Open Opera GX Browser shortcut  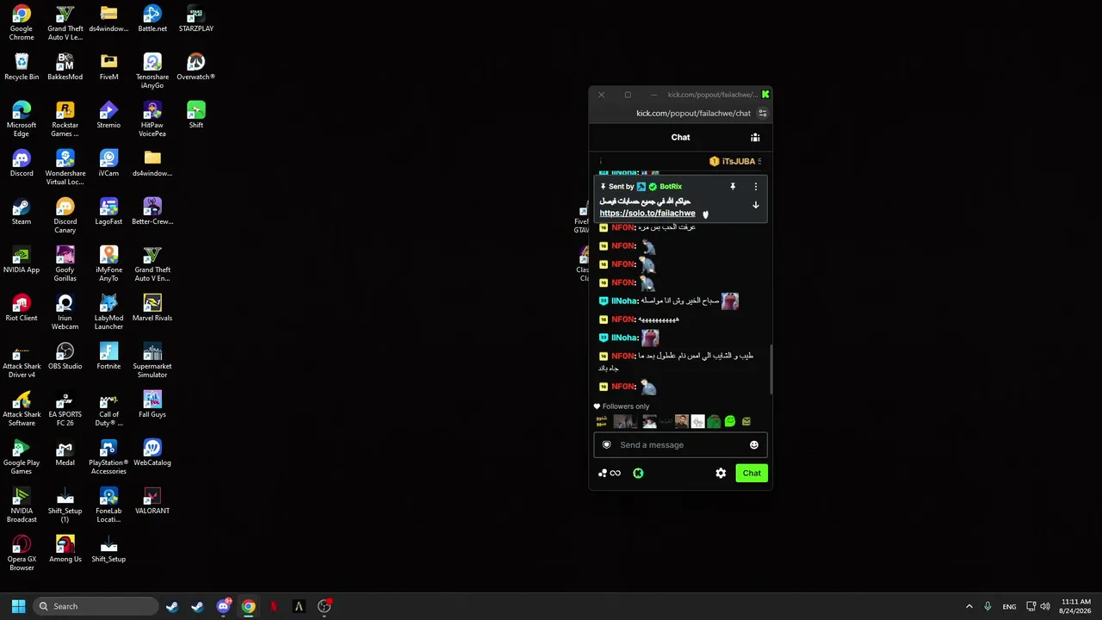click(x=22, y=554)
